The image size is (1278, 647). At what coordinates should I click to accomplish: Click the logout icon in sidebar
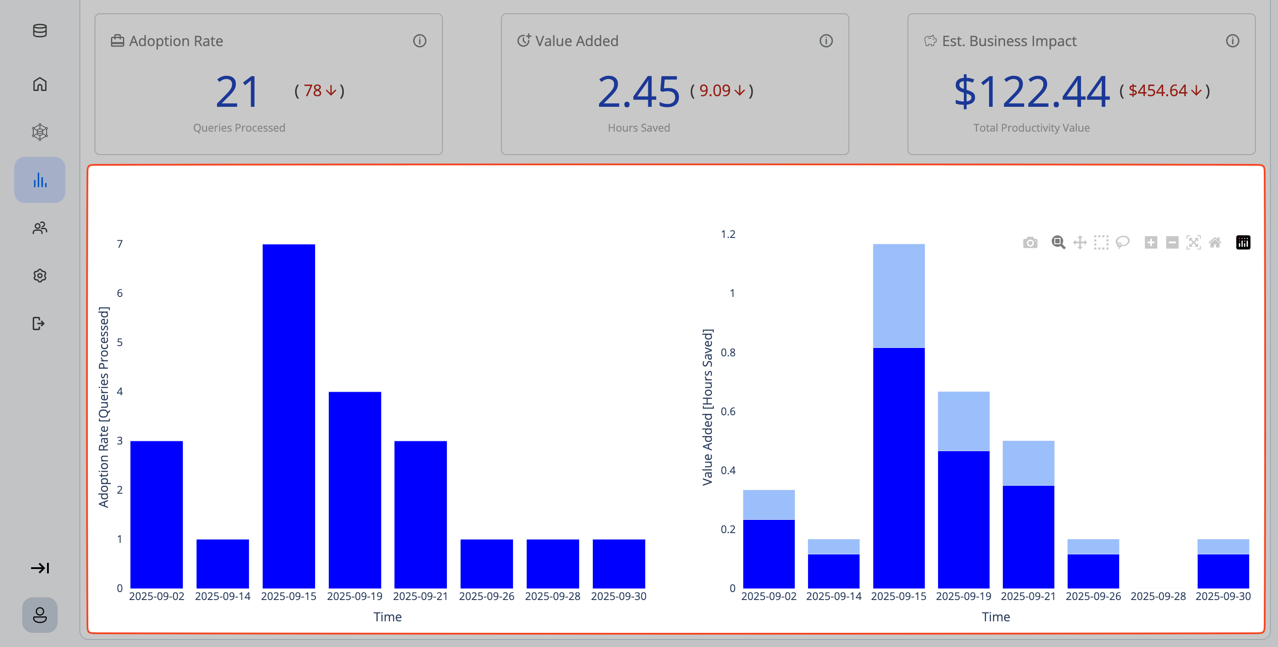point(39,323)
